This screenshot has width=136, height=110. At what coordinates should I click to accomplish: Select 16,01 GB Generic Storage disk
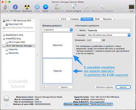click(19, 46)
